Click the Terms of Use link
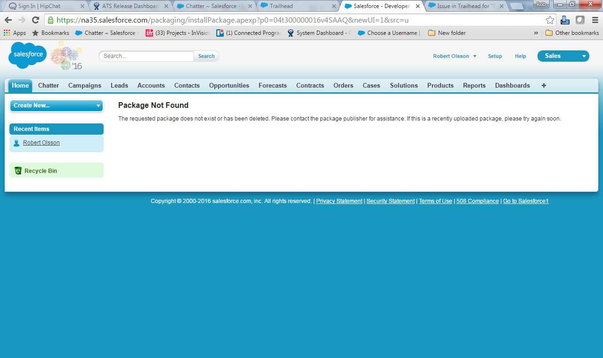This screenshot has height=358, width=603. click(x=435, y=201)
